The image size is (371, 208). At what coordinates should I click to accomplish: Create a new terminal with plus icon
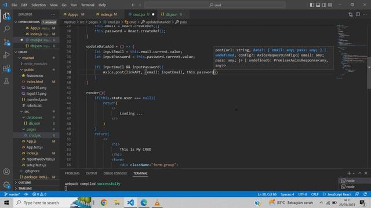click(x=349, y=173)
